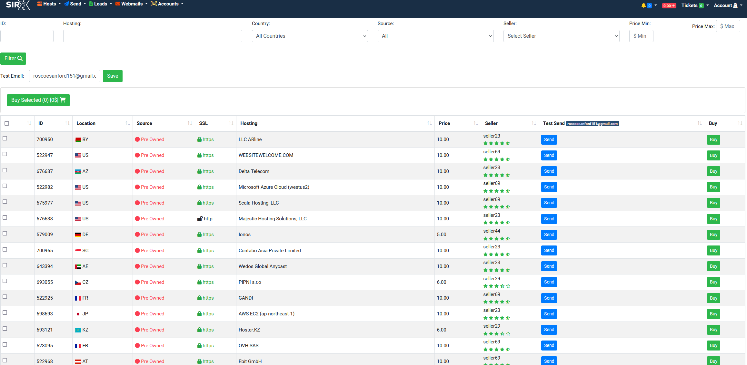
Task: Click Singapore flag in row 700965
Action: point(78,251)
